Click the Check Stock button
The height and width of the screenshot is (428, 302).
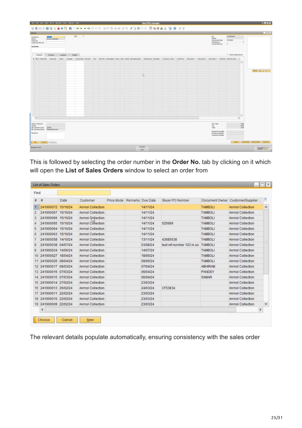pos(256,142)
